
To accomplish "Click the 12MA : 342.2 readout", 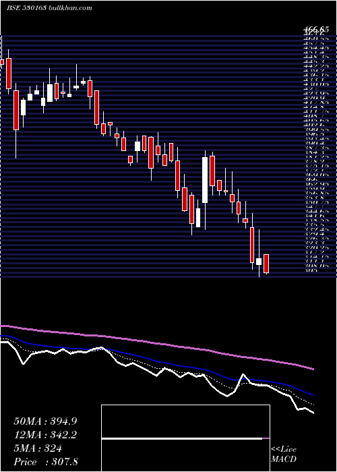I will [x=45, y=435].
